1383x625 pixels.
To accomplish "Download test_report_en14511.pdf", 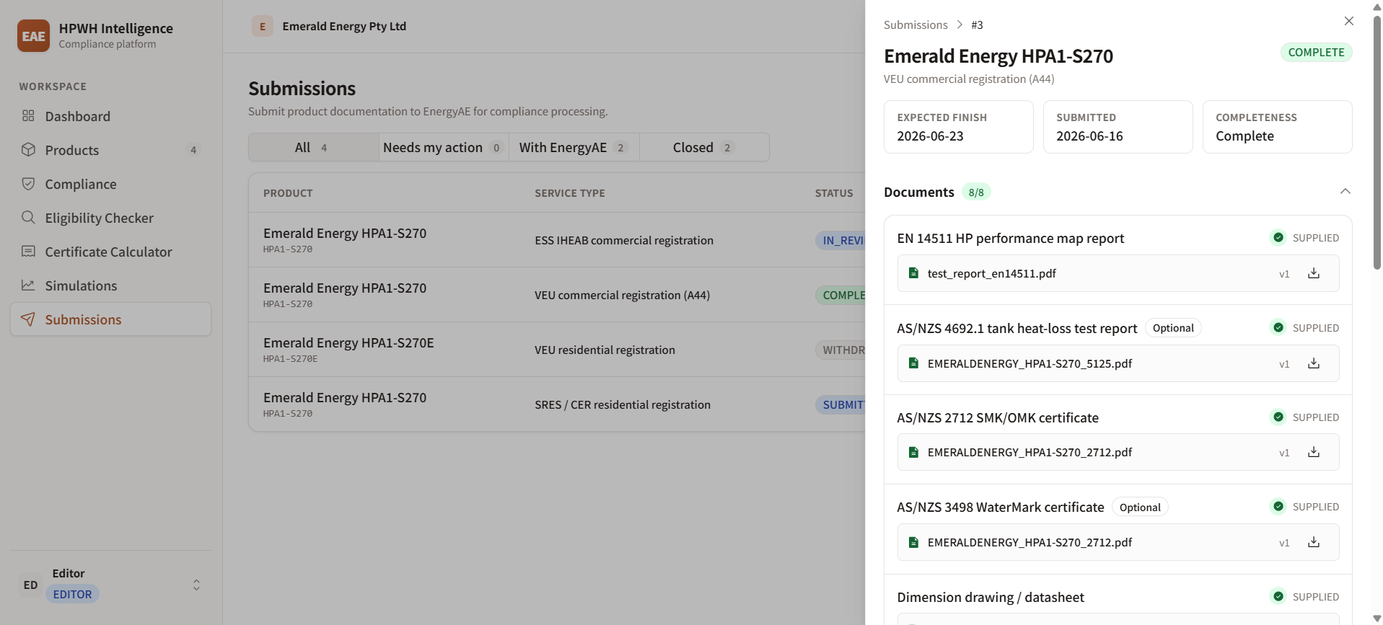I will [x=1314, y=273].
